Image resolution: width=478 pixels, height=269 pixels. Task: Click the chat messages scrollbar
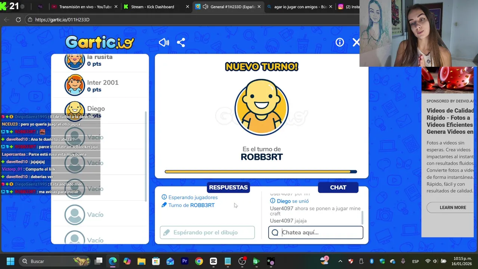point(362,218)
